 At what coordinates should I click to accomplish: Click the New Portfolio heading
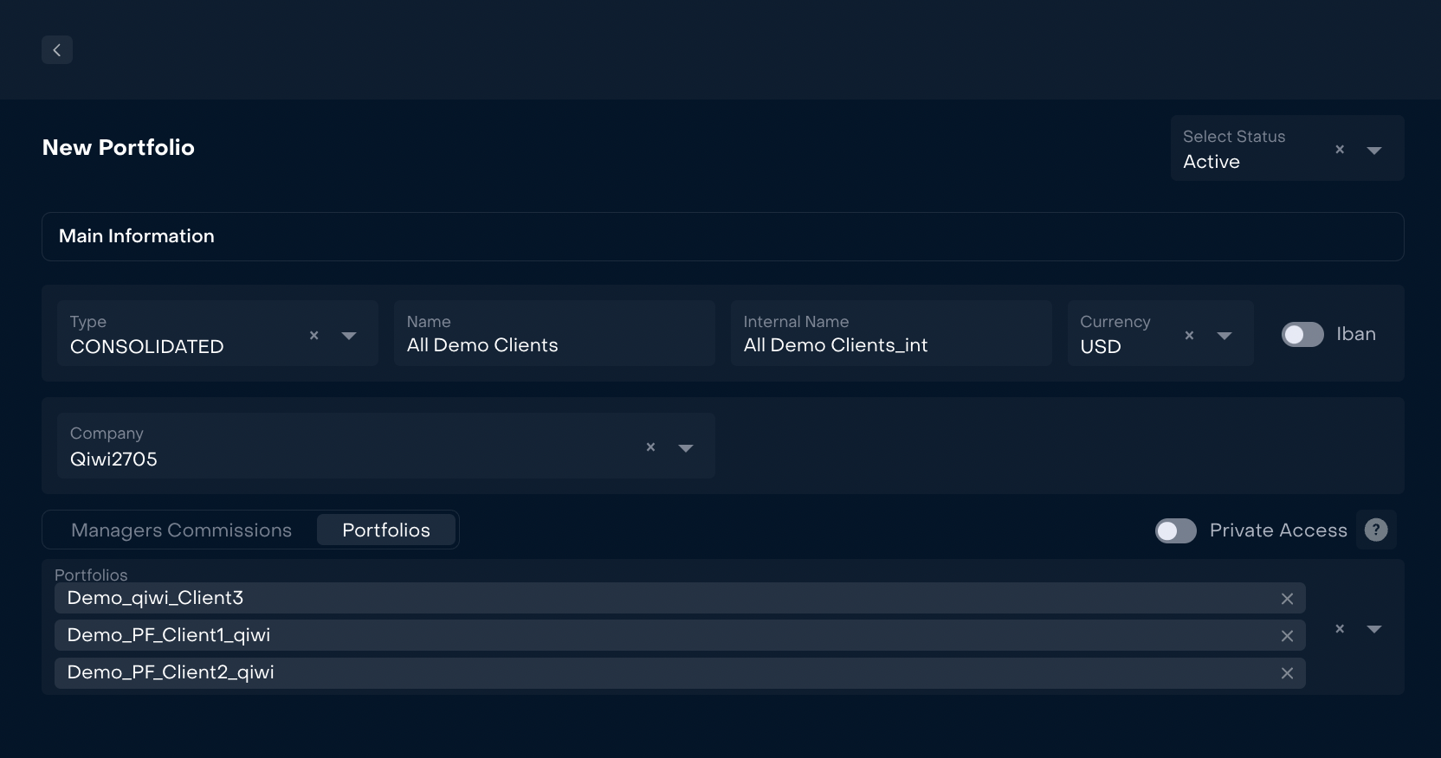tap(119, 147)
